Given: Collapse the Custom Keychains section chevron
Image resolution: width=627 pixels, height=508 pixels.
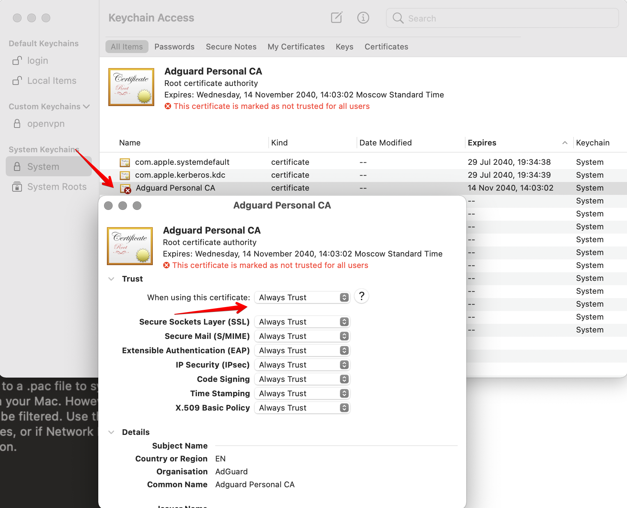Looking at the screenshot, I should pos(86,106).
